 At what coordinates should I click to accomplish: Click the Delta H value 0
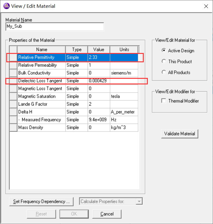99,112
